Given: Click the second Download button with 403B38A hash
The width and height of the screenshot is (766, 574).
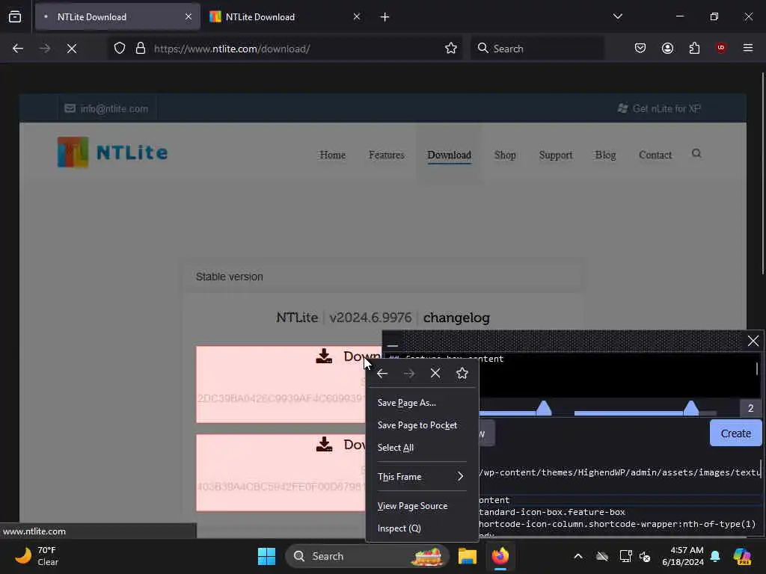Looking at the screenshot, I should [x=281, y=472].
